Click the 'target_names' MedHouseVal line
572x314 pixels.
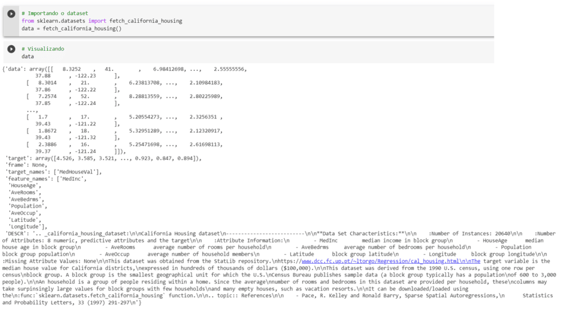54,172
